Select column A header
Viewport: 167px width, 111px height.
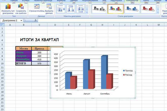coord(10,25)
